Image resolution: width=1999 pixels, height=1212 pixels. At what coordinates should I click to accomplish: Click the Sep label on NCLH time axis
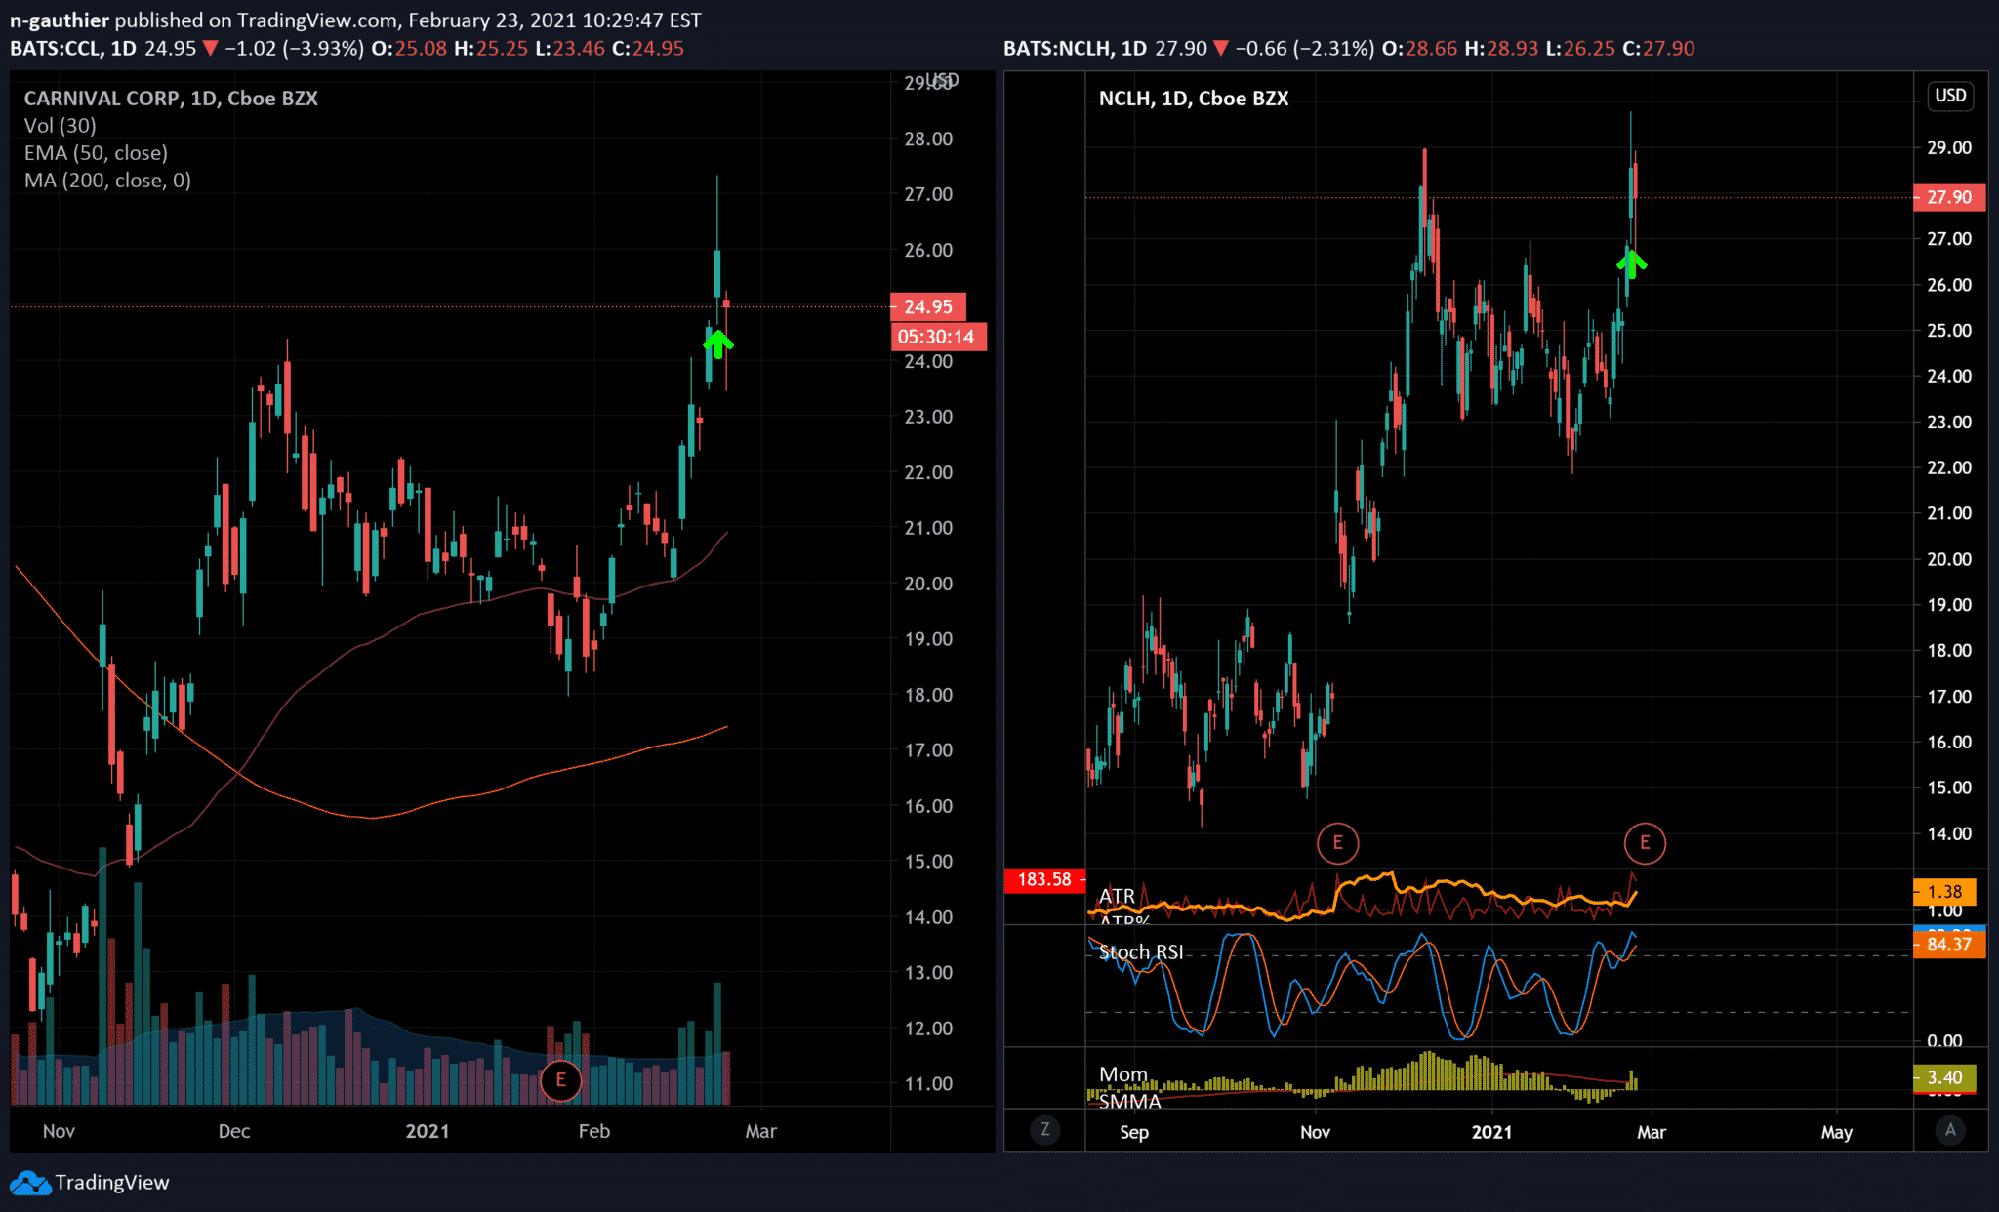1134,1133
